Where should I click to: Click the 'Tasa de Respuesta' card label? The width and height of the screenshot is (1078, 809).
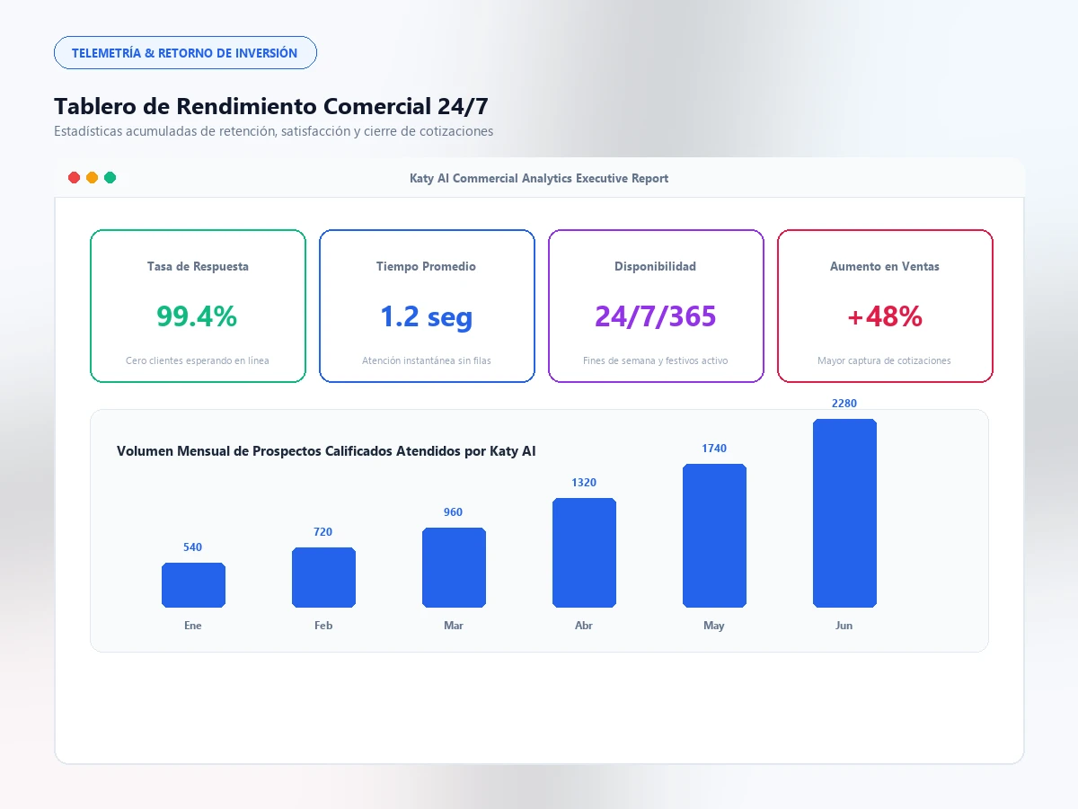[x=198, y=267]
